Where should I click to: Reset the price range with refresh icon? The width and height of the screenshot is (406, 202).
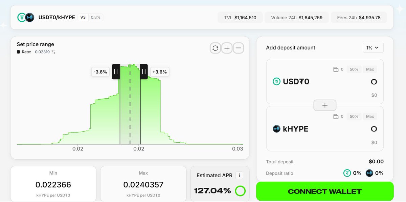(x=215, y=48)
